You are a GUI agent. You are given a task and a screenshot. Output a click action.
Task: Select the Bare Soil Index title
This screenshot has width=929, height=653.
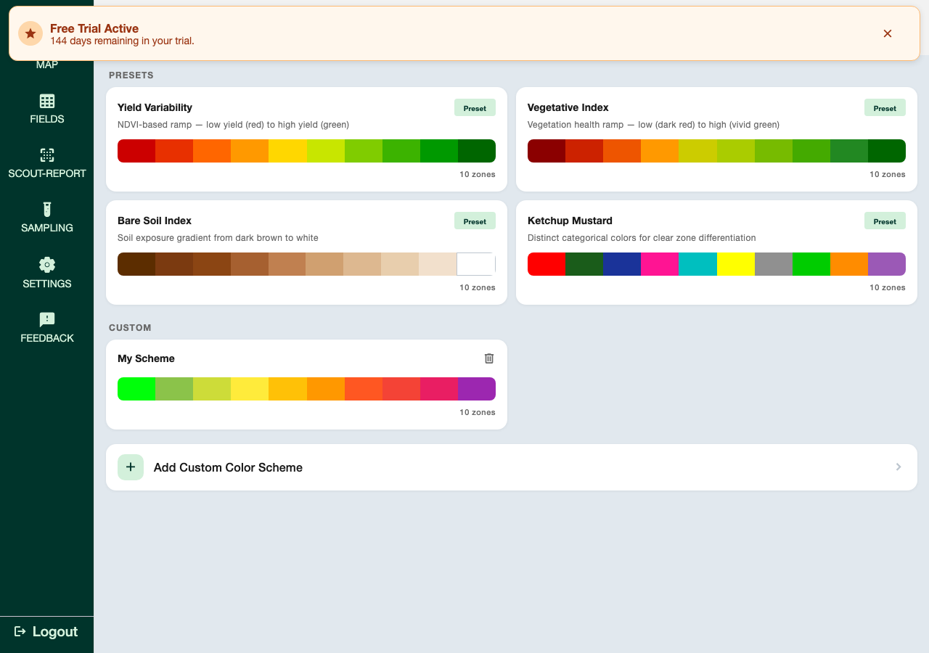[x=155, y=221]
